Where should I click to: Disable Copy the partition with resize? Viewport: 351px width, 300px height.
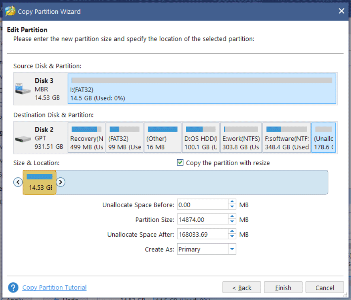point(180,162)
